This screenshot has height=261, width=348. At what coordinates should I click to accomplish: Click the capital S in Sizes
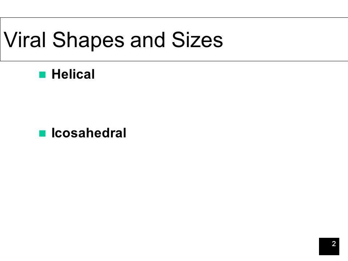click(178, 40)
